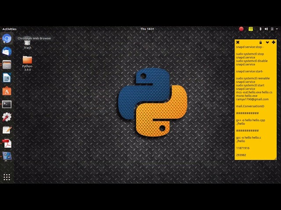Click 'mail.ConversationID' in the note

tap(250, 106)
